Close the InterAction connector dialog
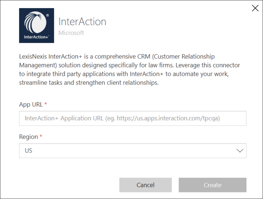This screenshot has width=263, height=199. click(255, 8)
